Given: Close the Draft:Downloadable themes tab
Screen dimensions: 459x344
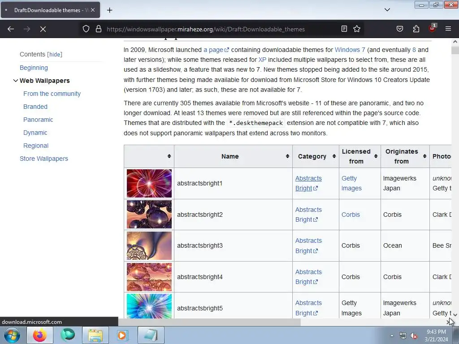Looking at the screenshot, I should point(92,10).
